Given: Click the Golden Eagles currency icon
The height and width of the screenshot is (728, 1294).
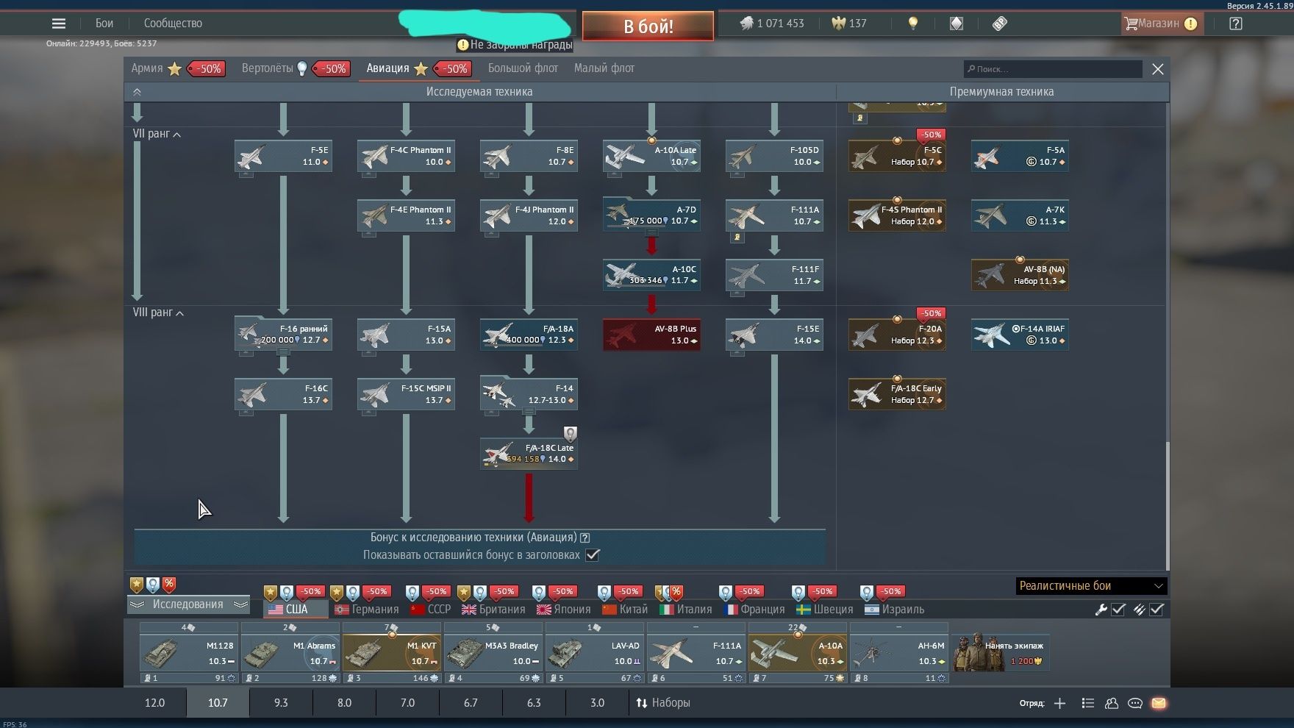Looking at the screenshot, I should [838, 24].
